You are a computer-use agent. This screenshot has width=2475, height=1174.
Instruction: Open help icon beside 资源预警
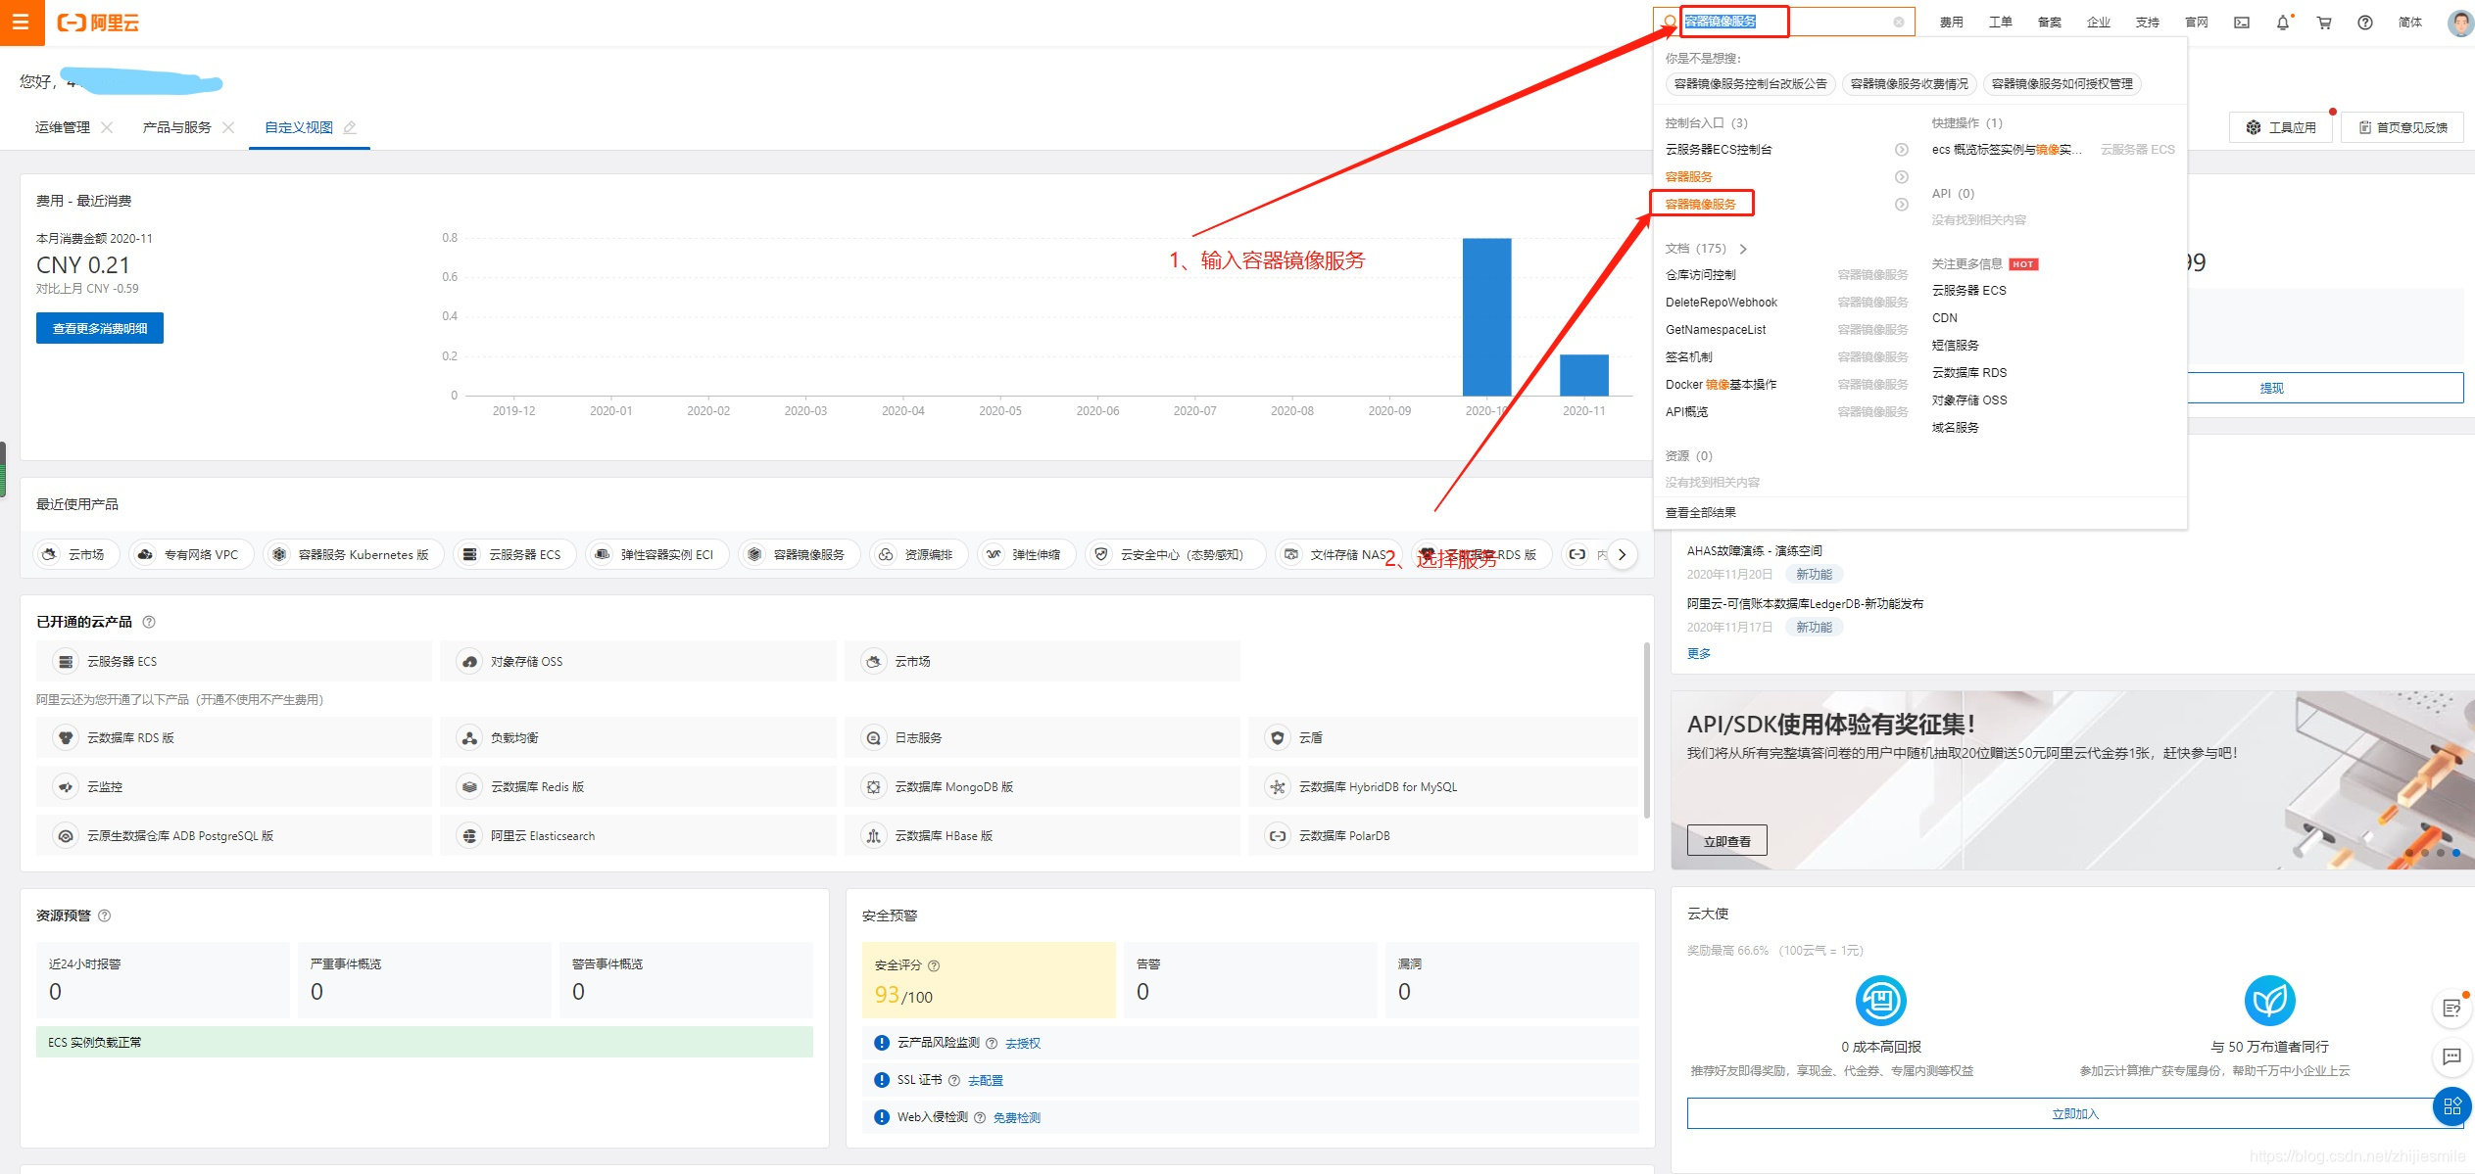[105, 916]
